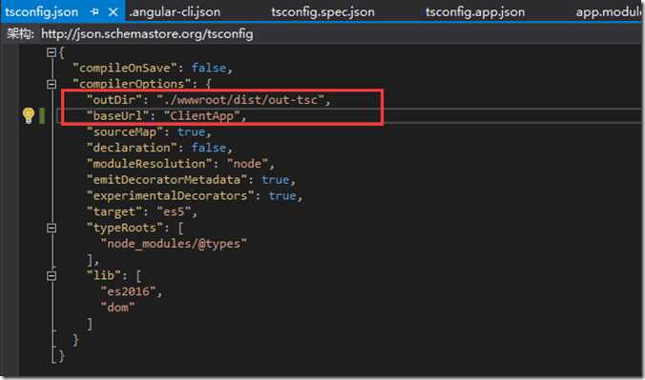Switch to the tsconfig.app.json tab
This screenshot has width=645, height=380.
[x=475, y=12]
